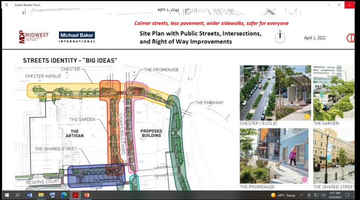This screenshot has width=360, height=200.
Task: Switch to Adobe Reader taskbar icon
Action: tap(75, 195)
